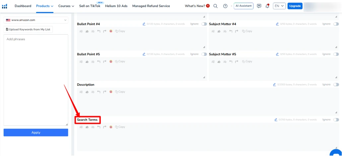
Task: Turn on Ignore for Subject Matter #5
Action: click(336, 54)
